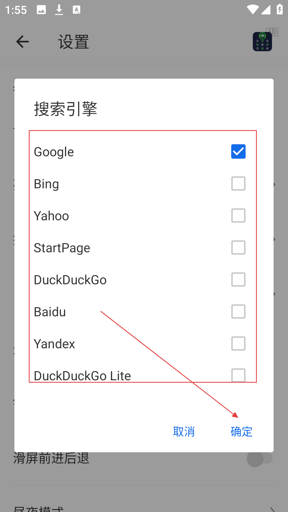This screenshot has height=512, width=288.
Task: Enable the Yahoo checkbox
Action: 238,215
